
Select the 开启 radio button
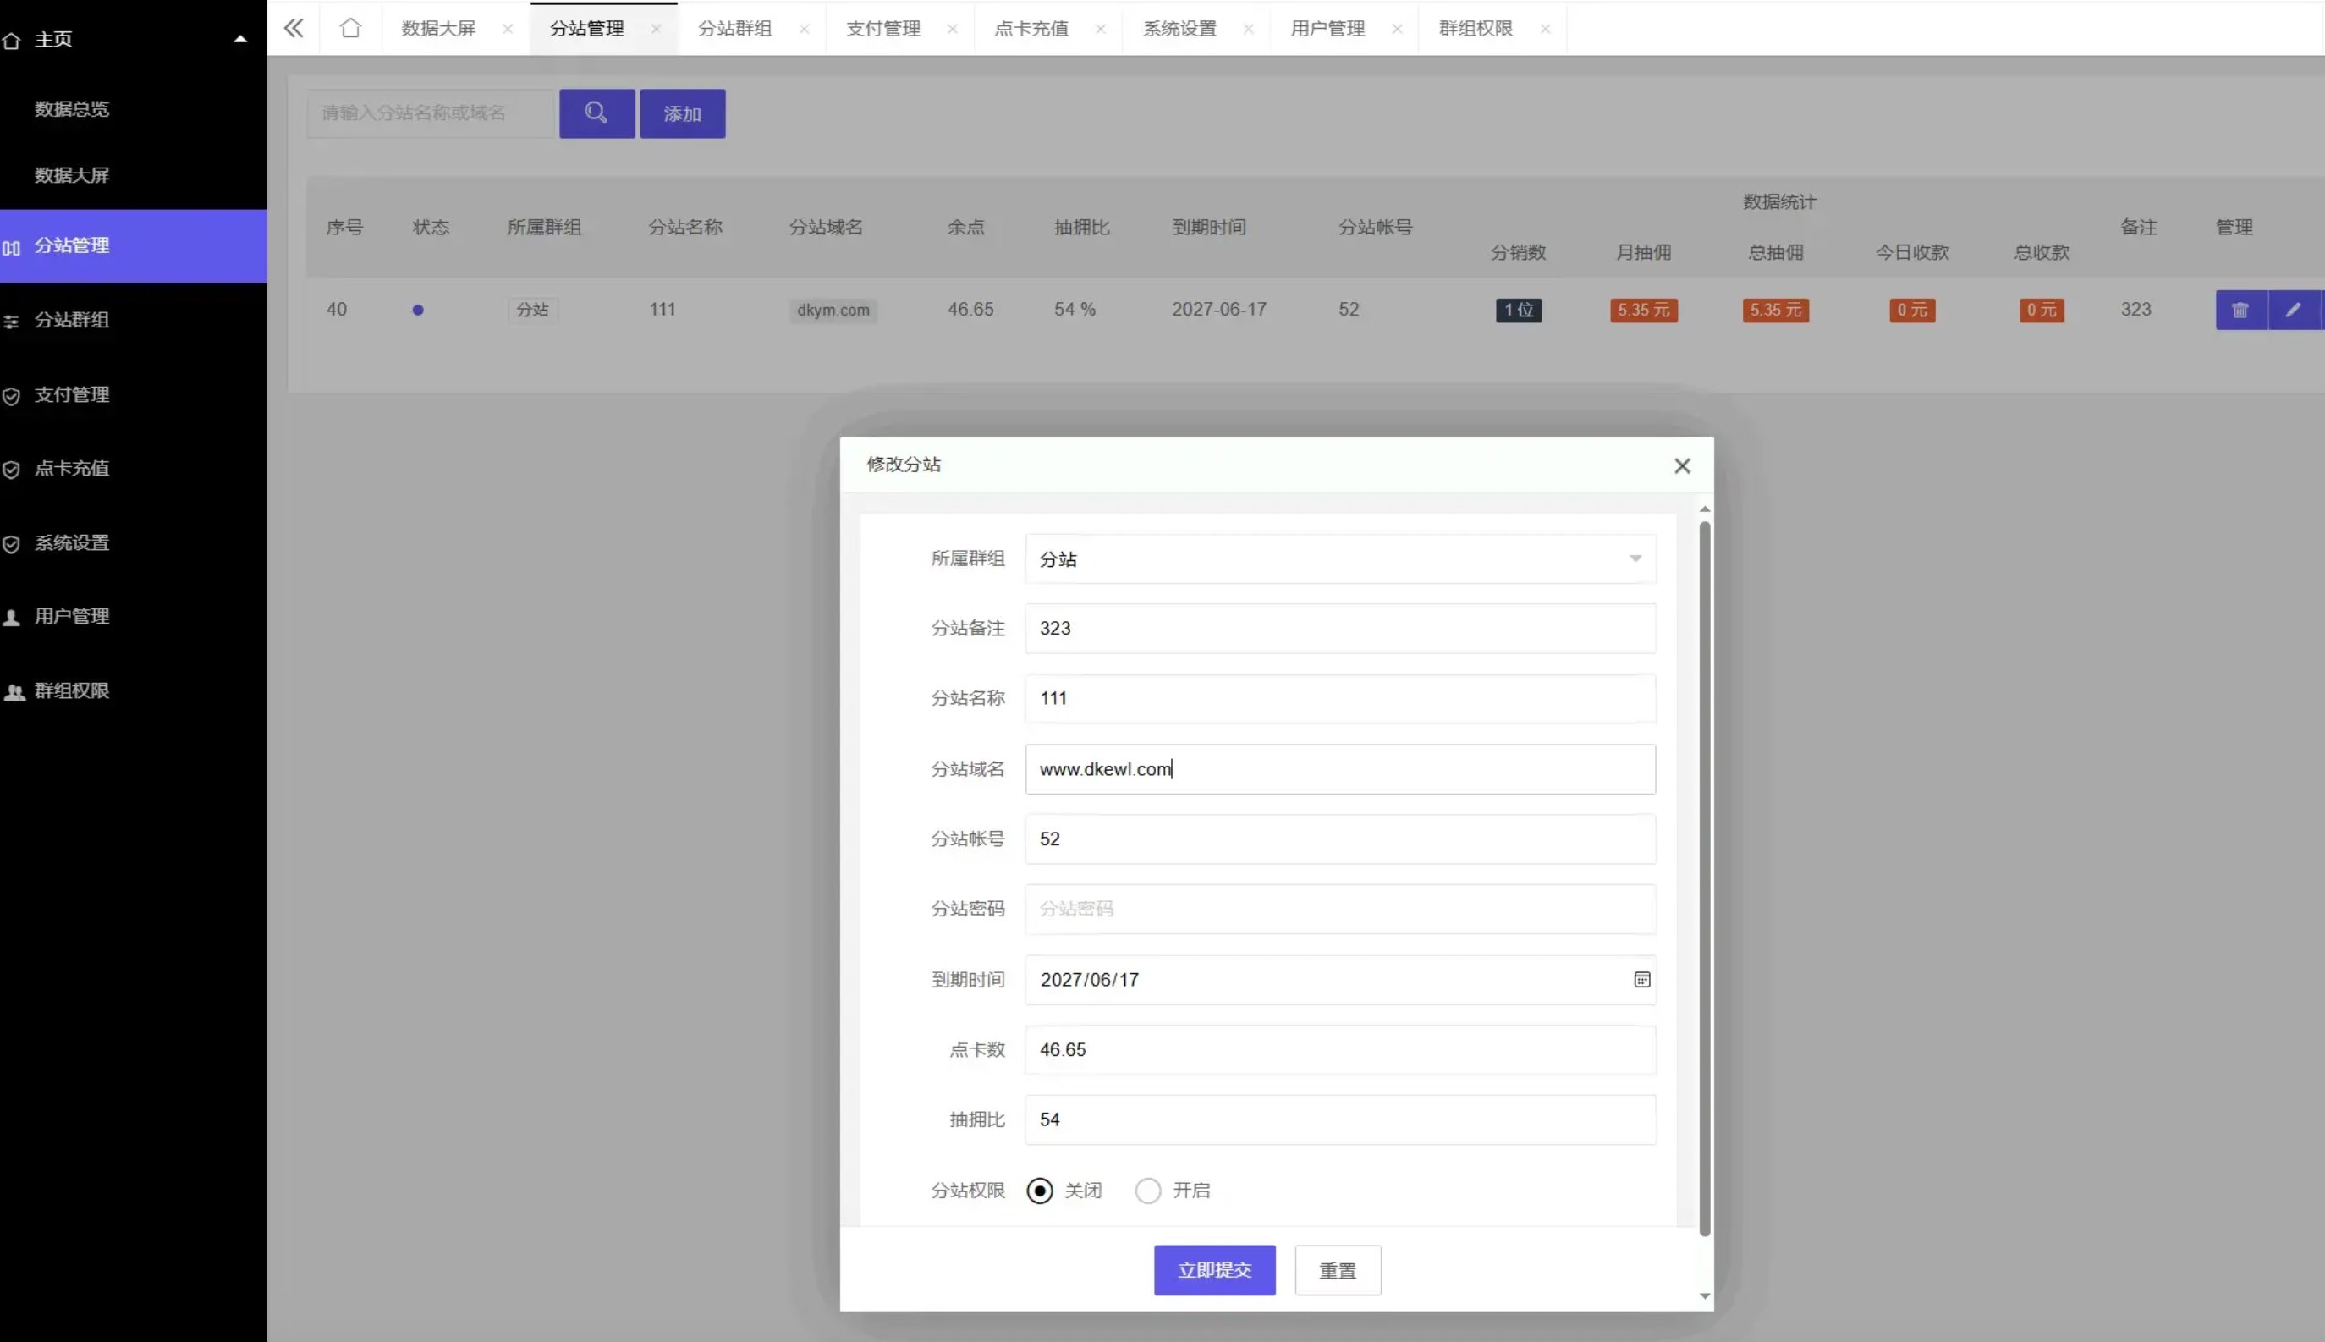click(1147, 1191)
